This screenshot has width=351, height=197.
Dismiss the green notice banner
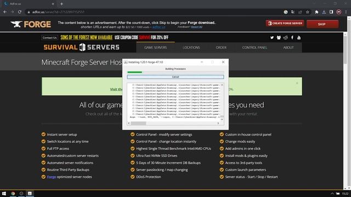click(x=297, y=83)
